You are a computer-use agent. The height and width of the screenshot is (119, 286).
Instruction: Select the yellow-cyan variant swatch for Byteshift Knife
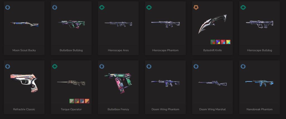[228, 42]
